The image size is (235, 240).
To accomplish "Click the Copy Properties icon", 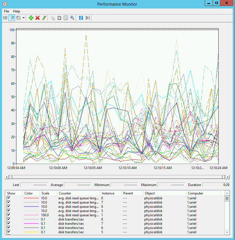I will pyautogui.click(x=53, y=18).
